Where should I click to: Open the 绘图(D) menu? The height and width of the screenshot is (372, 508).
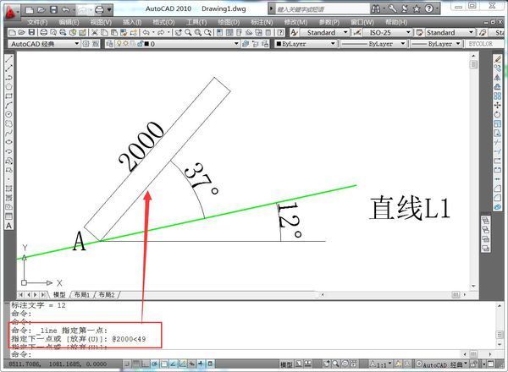click(x=229, y=22)
